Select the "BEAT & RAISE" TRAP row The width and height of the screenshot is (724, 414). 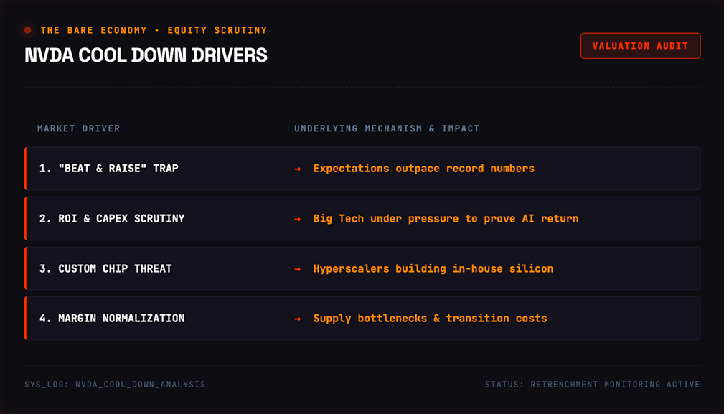point(362,169)
